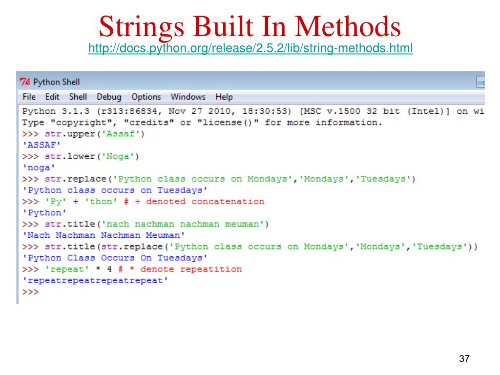Viewport: 500px width, 375px height.
Task: Open the Windows menu
Action: 188,97
